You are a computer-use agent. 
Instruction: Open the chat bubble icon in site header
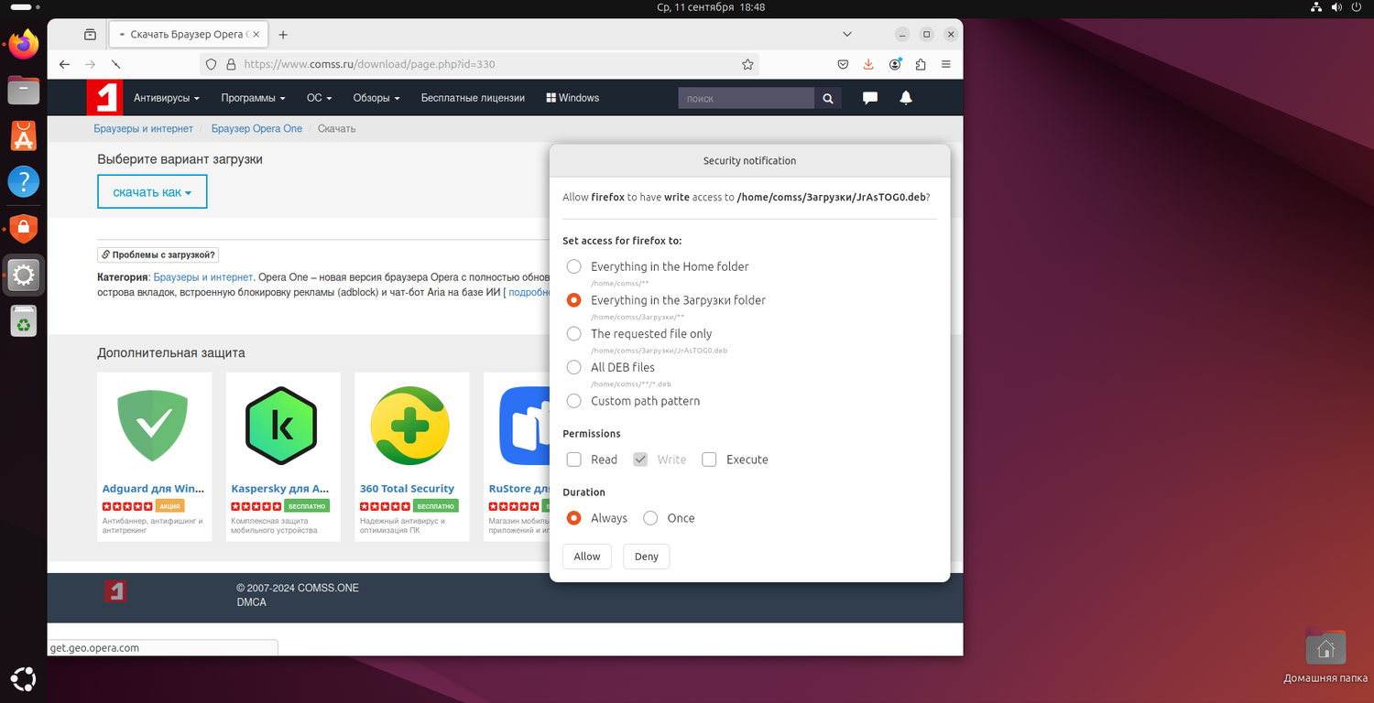tap(870, 98)
